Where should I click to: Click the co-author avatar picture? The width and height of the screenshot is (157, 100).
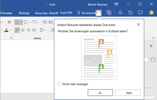[x=99, y=13]
